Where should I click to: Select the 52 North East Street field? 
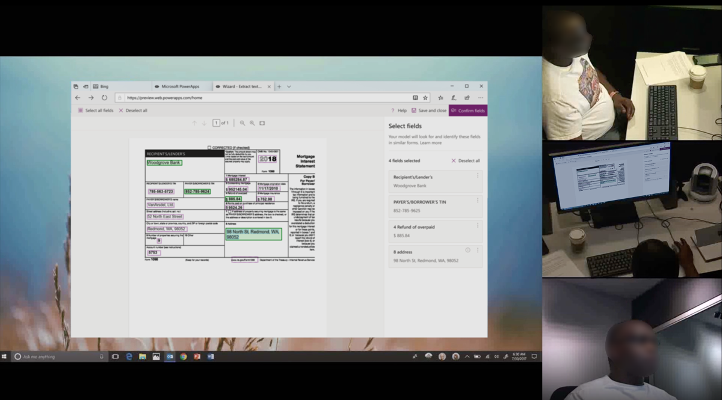(x=165, y=216)
